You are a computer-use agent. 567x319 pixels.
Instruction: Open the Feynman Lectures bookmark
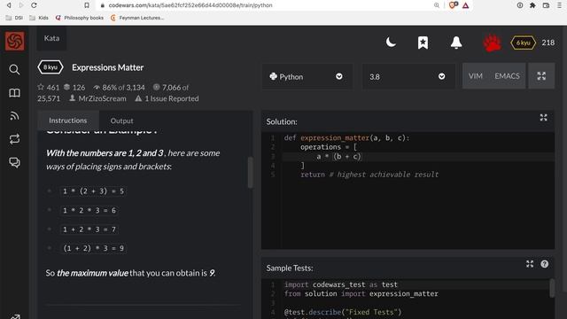(137, 18)
